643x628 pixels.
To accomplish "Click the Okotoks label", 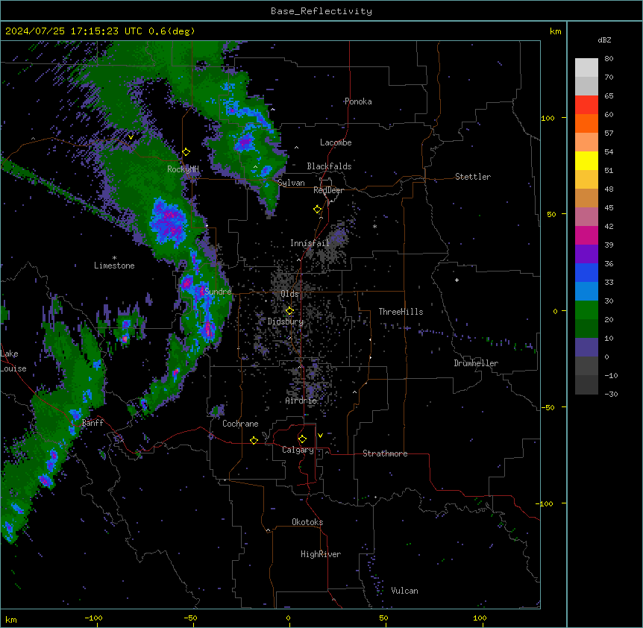I will pos(307,522).
